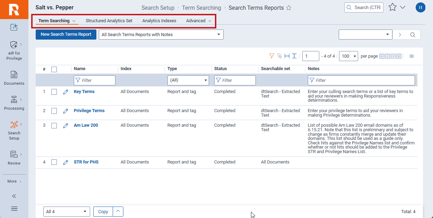Open the All 4 selection dropdown
Viewport: 433px width, 218px height.
point(67,211)
